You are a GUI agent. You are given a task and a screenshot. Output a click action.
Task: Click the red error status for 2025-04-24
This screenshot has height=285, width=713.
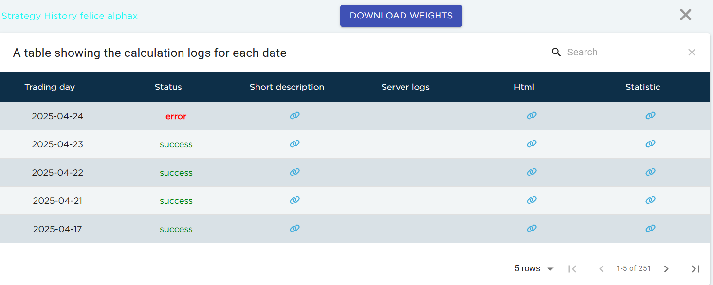point(176,117)
